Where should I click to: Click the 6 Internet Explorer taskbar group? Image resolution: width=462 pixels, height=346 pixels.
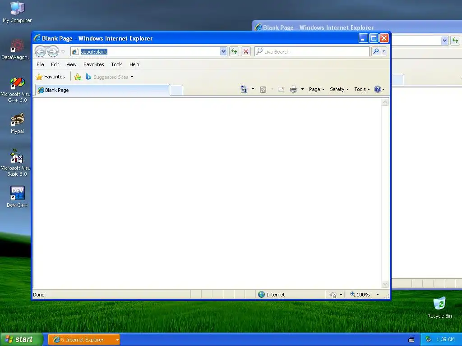point(83,340)
